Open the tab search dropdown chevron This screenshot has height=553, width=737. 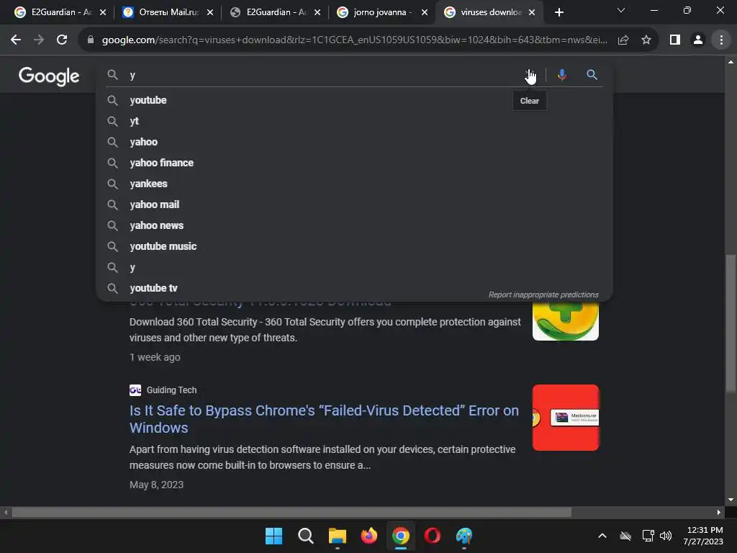(621, 10)
